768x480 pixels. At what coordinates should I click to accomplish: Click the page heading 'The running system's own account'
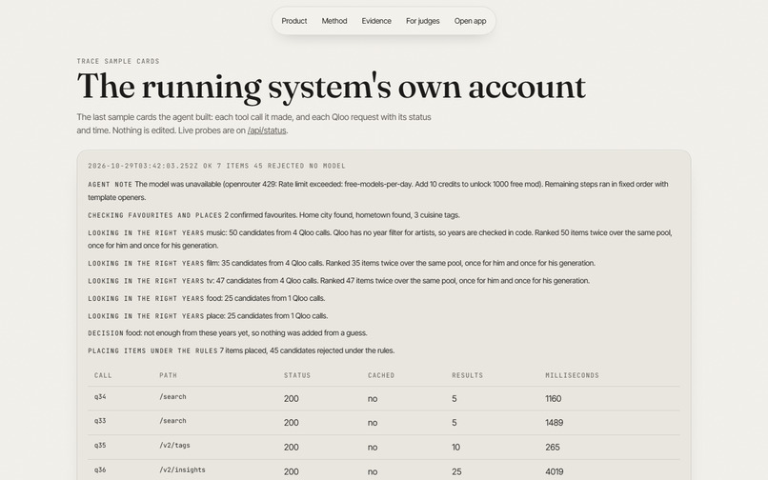[331, 87]
